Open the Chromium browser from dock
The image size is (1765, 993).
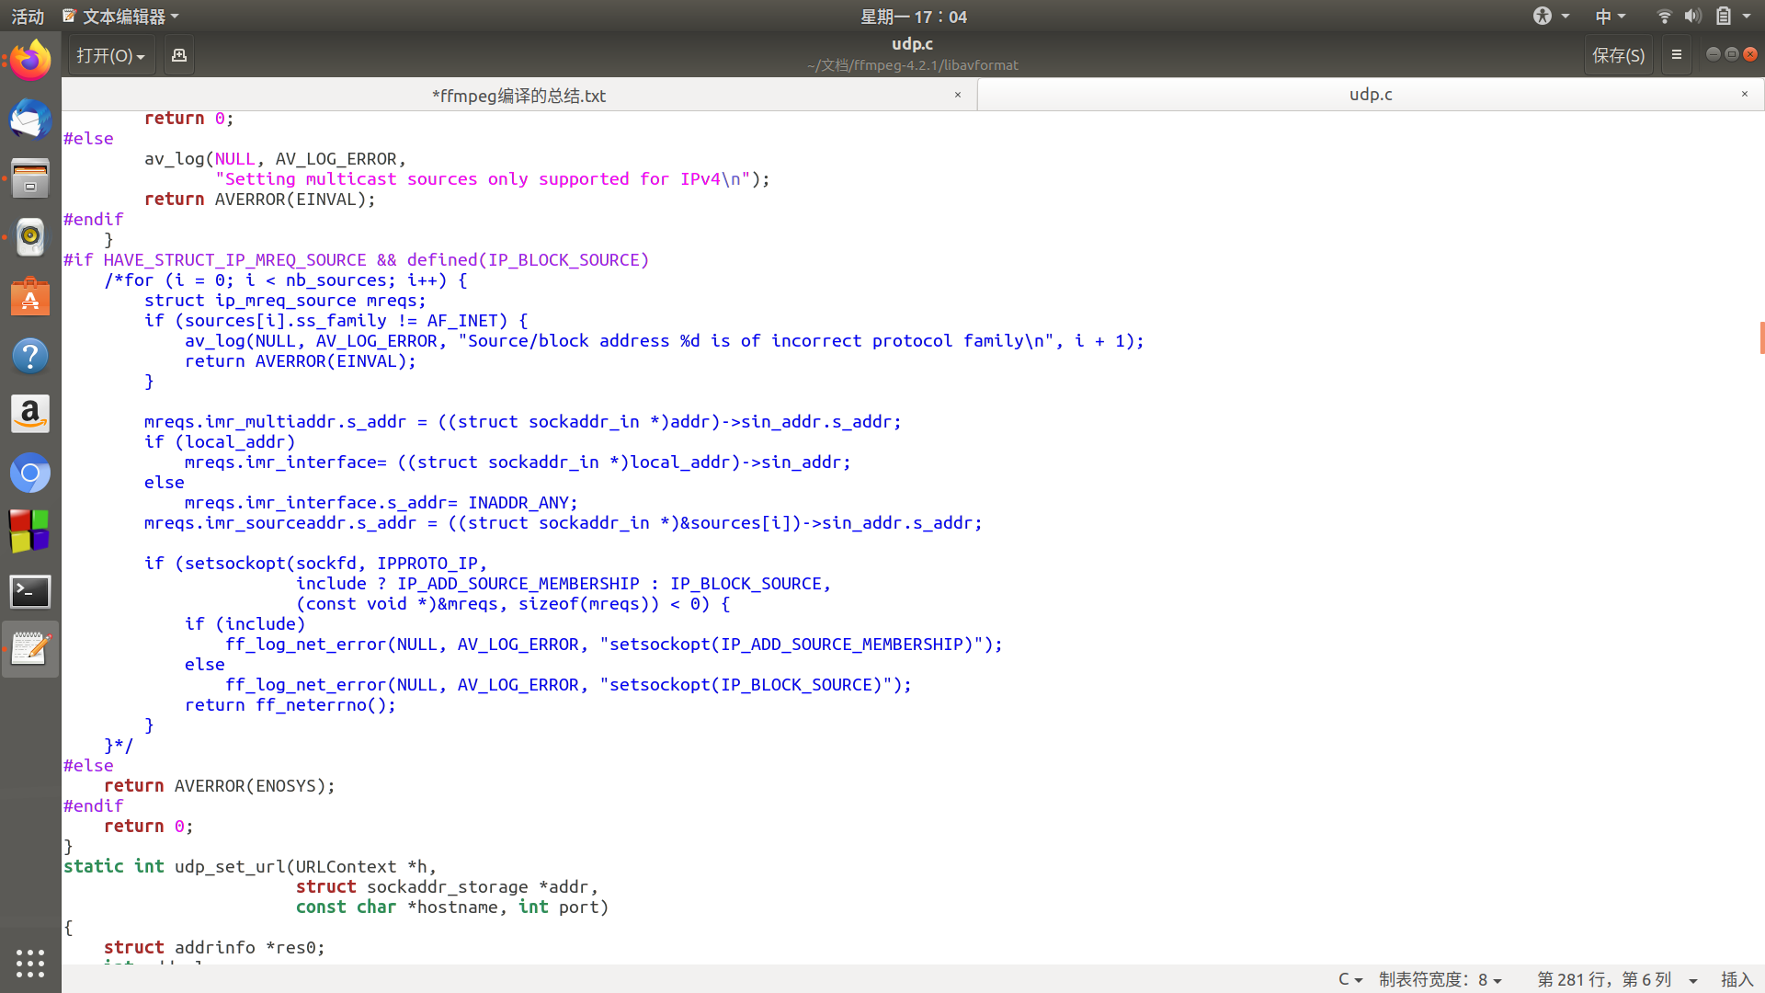pyautogui.click(x=30, y=474)
